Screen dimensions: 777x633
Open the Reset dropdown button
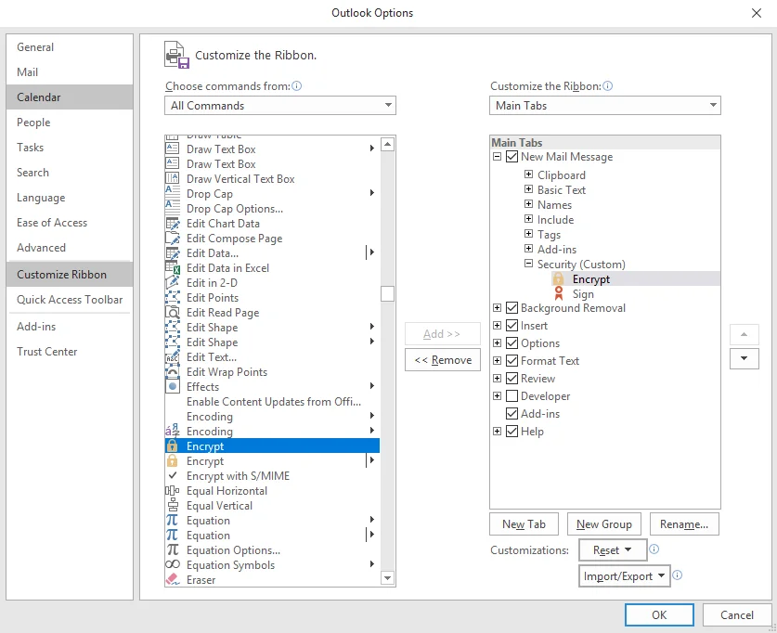click(613, 549)
